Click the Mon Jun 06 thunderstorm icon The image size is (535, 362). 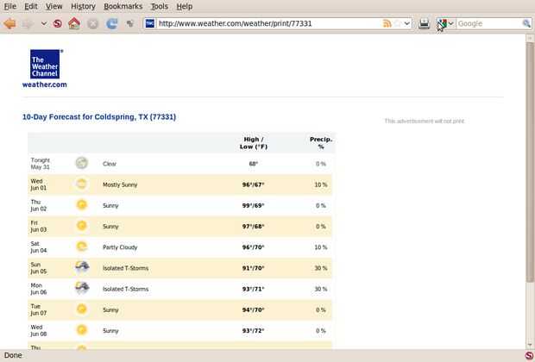[82, 288]
